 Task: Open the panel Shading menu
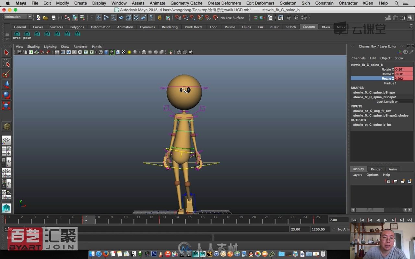pos(33,47)
